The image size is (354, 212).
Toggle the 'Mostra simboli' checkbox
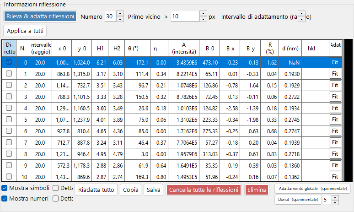click(5, 188)
